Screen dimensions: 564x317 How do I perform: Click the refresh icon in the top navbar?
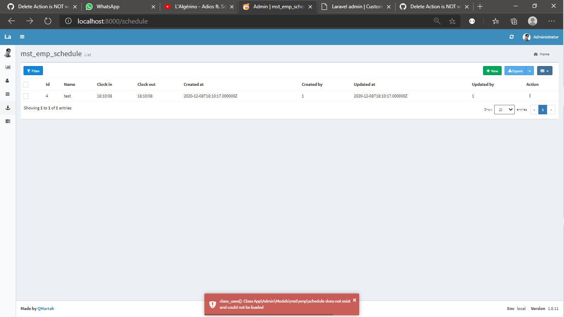click(511, 37)
